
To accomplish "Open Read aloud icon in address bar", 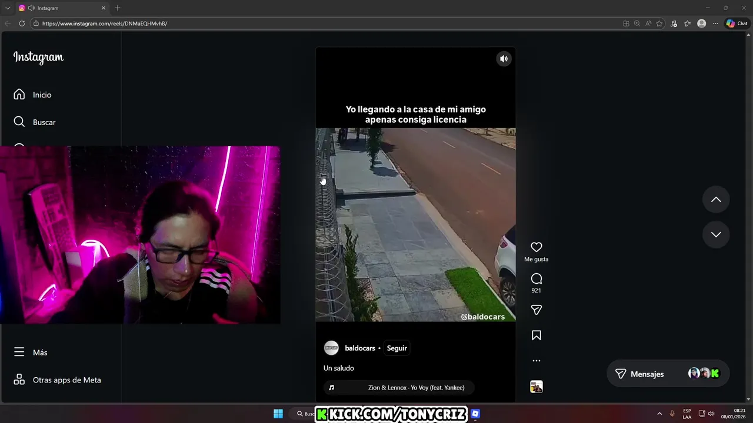I will [x=648, y=23].
